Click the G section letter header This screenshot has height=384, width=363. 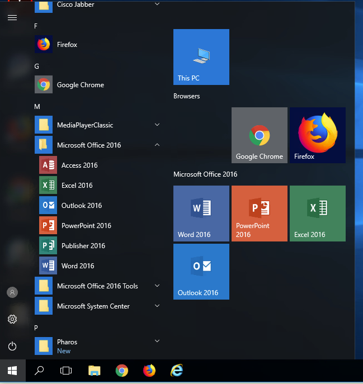[36, 67]
